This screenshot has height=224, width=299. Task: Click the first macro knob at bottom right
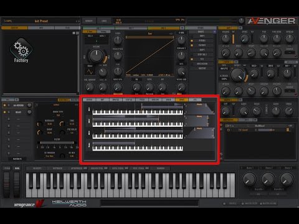point(249,179)
